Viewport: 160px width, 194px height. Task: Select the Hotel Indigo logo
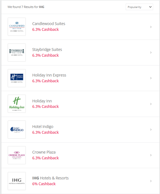17,130
